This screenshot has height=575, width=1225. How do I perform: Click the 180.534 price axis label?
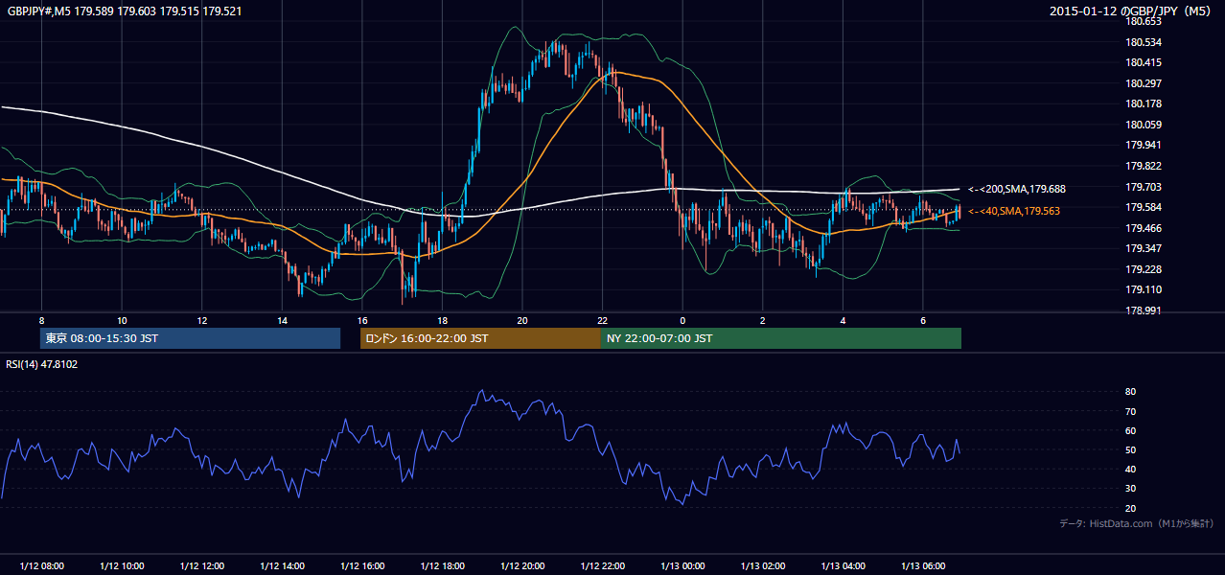[x=1144, y=42]
